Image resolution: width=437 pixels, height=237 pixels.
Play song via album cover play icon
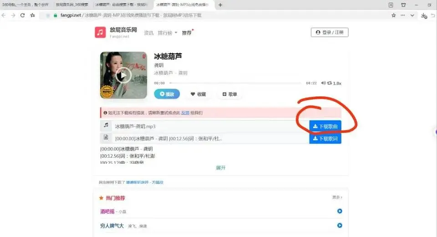tap(123, 75)
